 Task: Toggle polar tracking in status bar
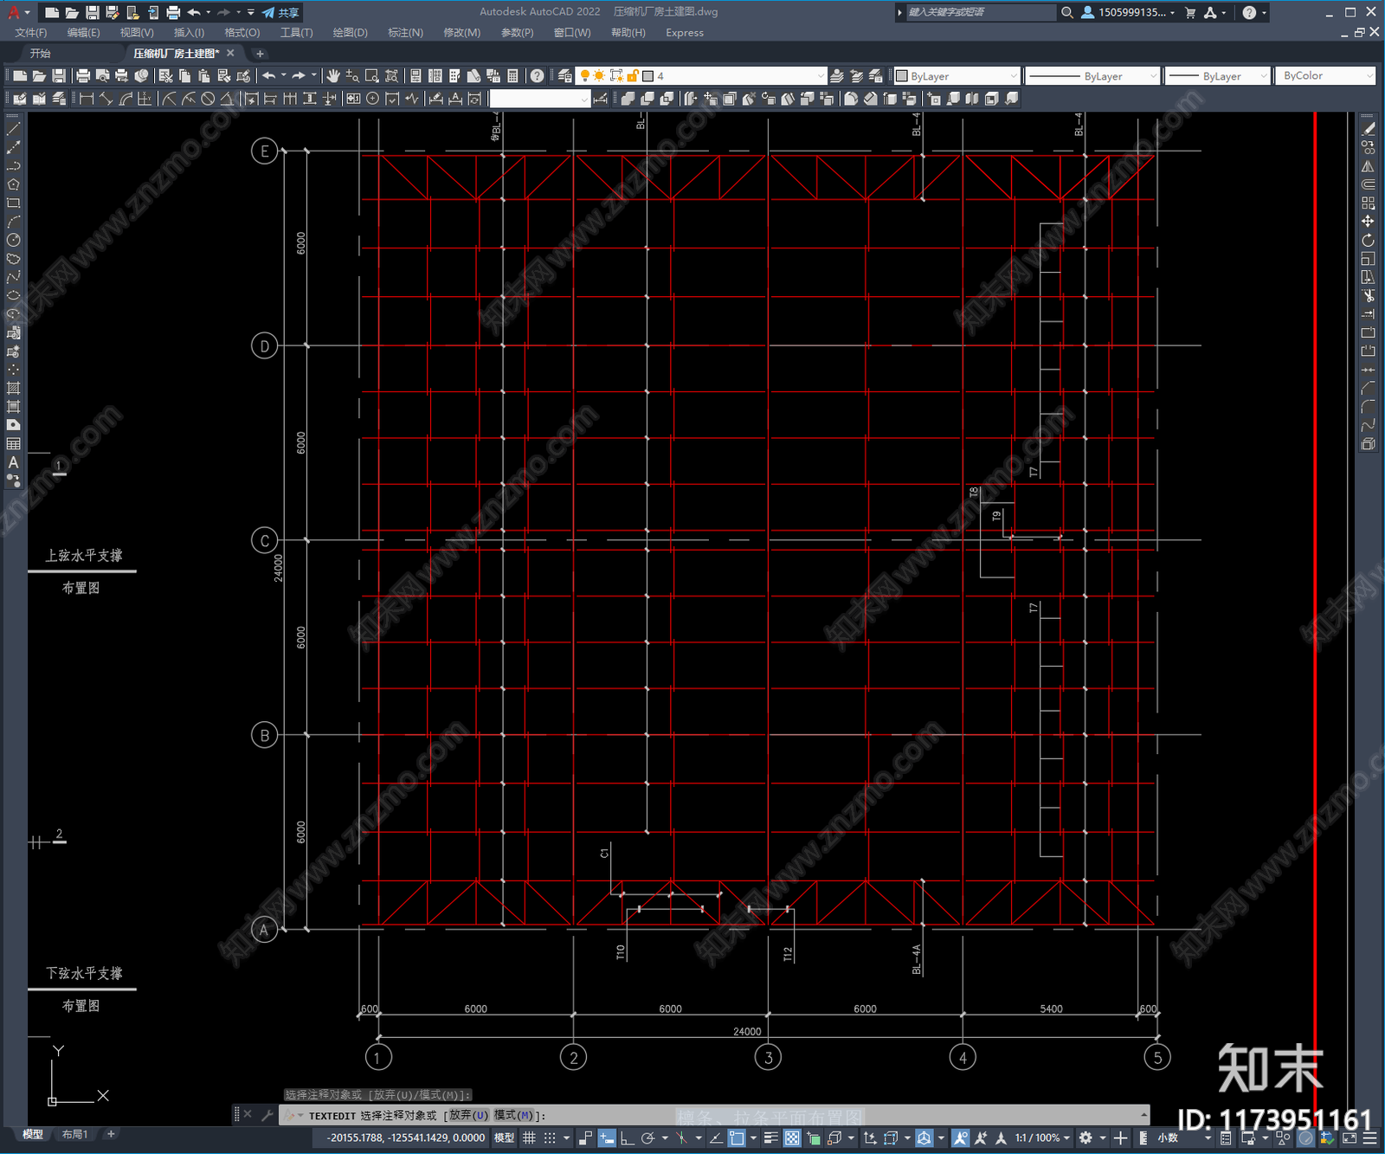pos(647,1138)
